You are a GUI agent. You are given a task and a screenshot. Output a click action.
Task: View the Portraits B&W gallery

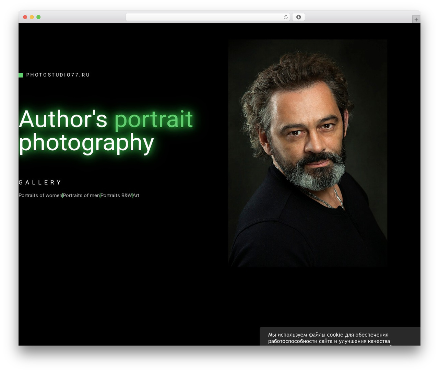116,195
